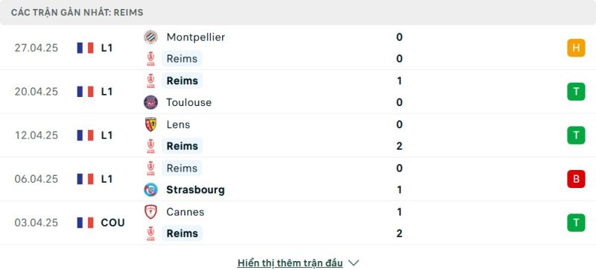Click the Montpellier club crest icon
This screenshot has width=596, height=270.
(x=150, y=37)
